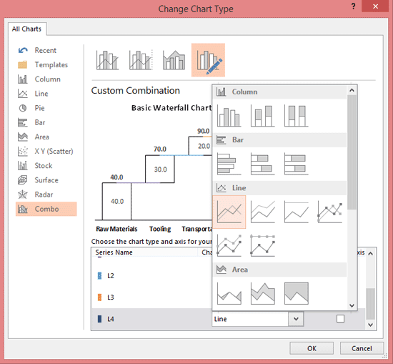Choose 100% Stacked Line with Markers type

click(263, 245)
